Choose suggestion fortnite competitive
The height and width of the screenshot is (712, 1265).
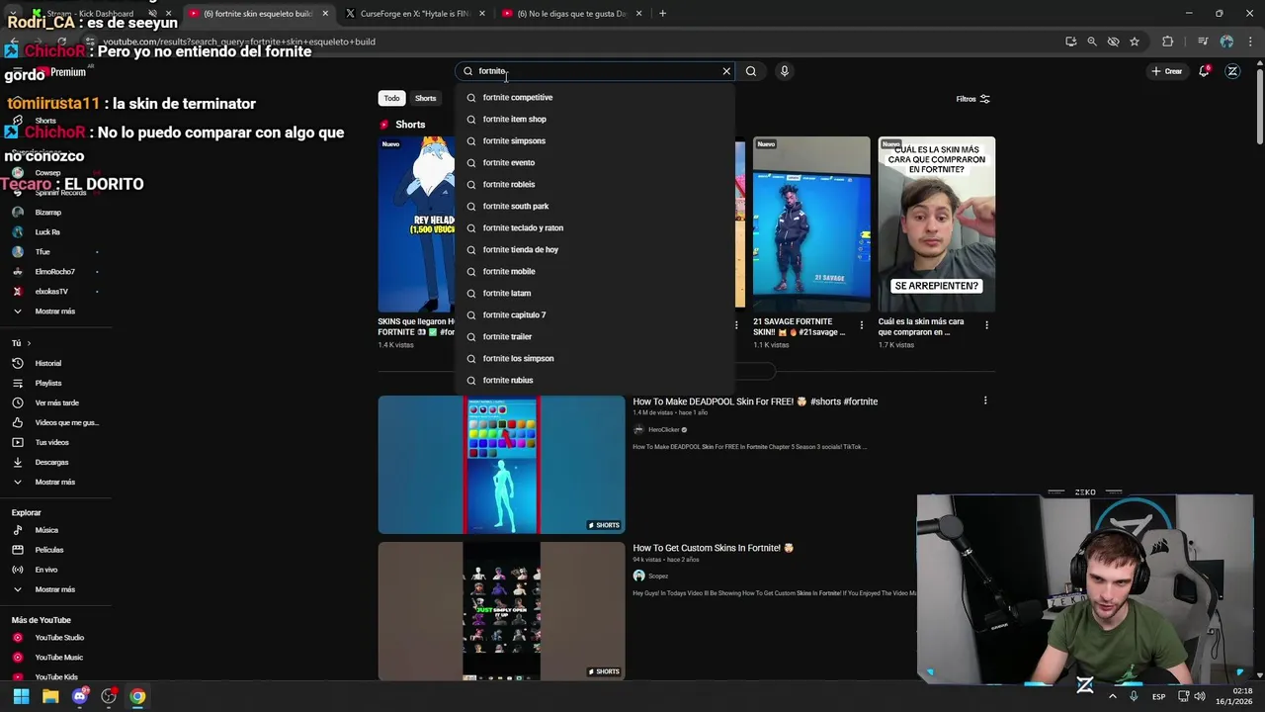(x=595, y=97)
